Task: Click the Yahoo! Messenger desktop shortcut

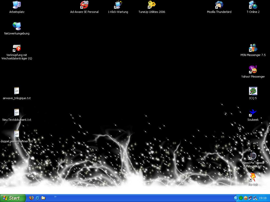Action: click(x=253, y=69)
